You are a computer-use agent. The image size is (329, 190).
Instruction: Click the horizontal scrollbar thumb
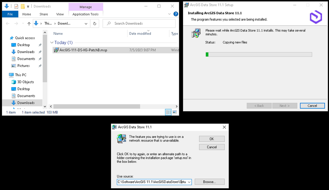pos(96,106)
